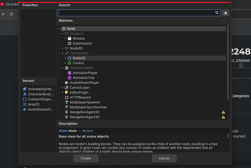The image size is (251, 168).
Task: Click the AnimatedSprite recent item icon
Action: point(25,89)
